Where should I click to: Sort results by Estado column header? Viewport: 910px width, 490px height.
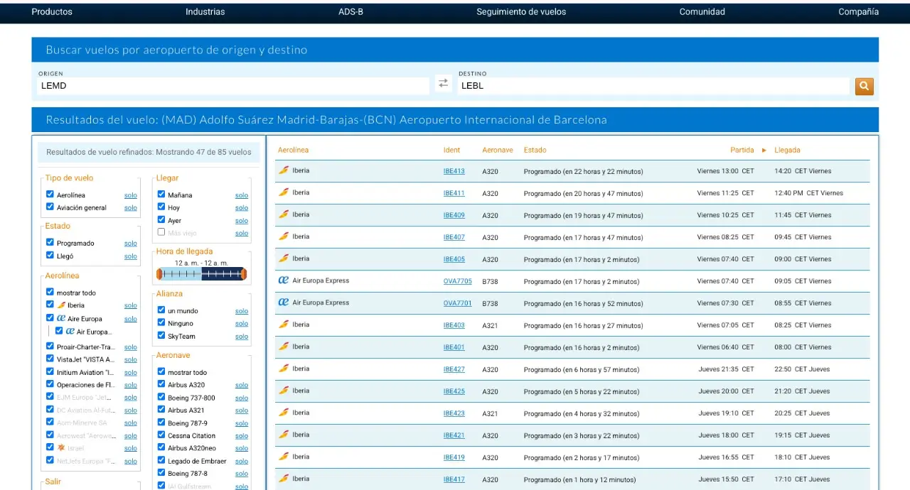coord(535,151)
